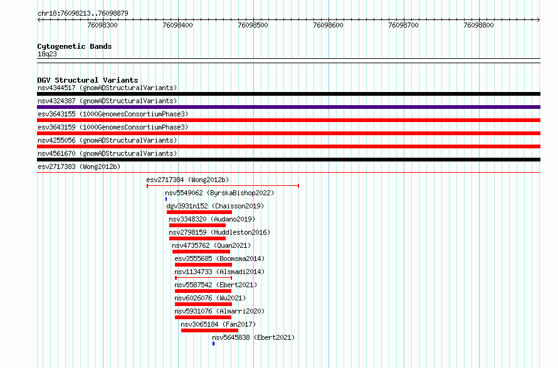Click the red bar under nsv4255056
The height and width of the screenshot is (368, 558).
[x=288, y=146]
